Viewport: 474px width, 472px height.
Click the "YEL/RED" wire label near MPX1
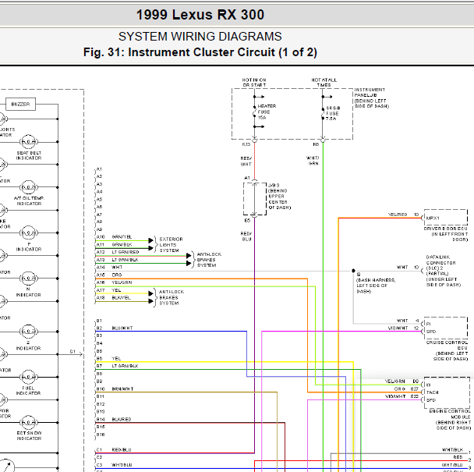(x=398, y=215)
